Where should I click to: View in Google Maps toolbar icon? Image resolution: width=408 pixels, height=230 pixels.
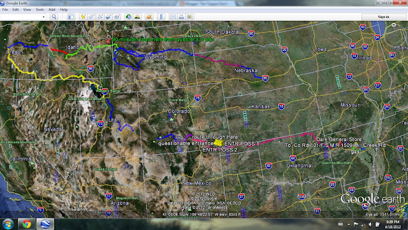click(x=190, y=17)
